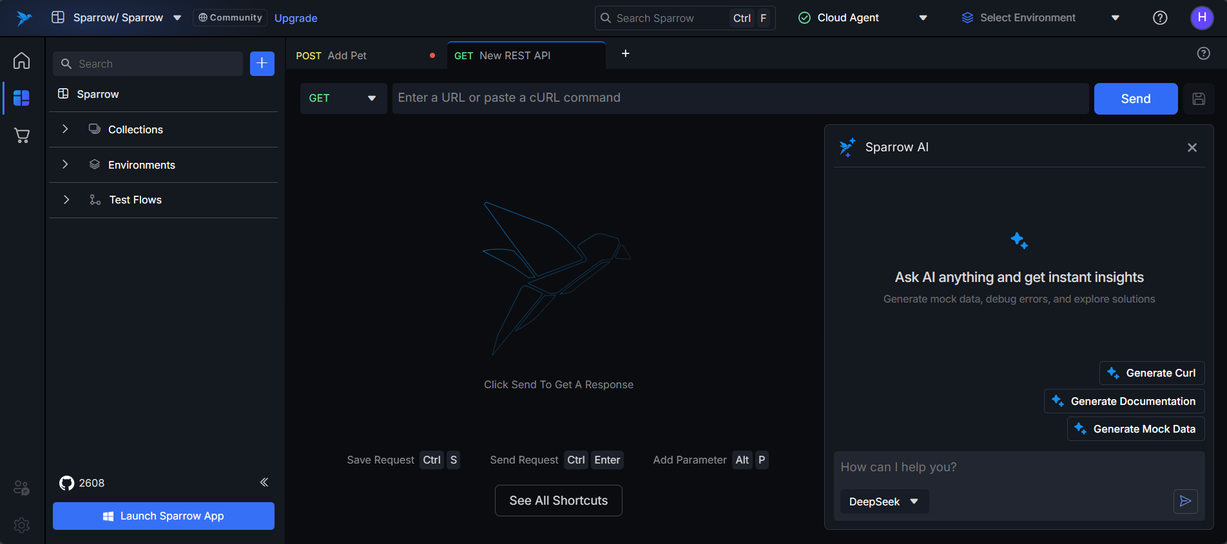
Task: Open the Marketplace cart icon
Action: (22, 135)
